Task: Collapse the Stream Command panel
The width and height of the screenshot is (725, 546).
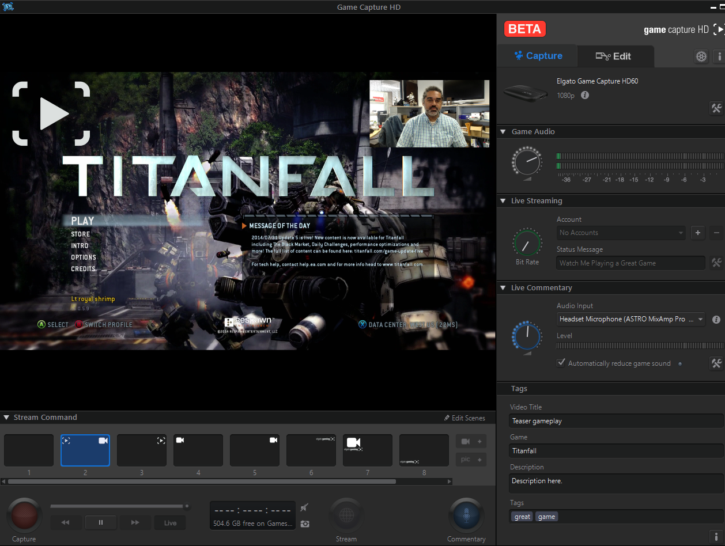Action: 6,418
